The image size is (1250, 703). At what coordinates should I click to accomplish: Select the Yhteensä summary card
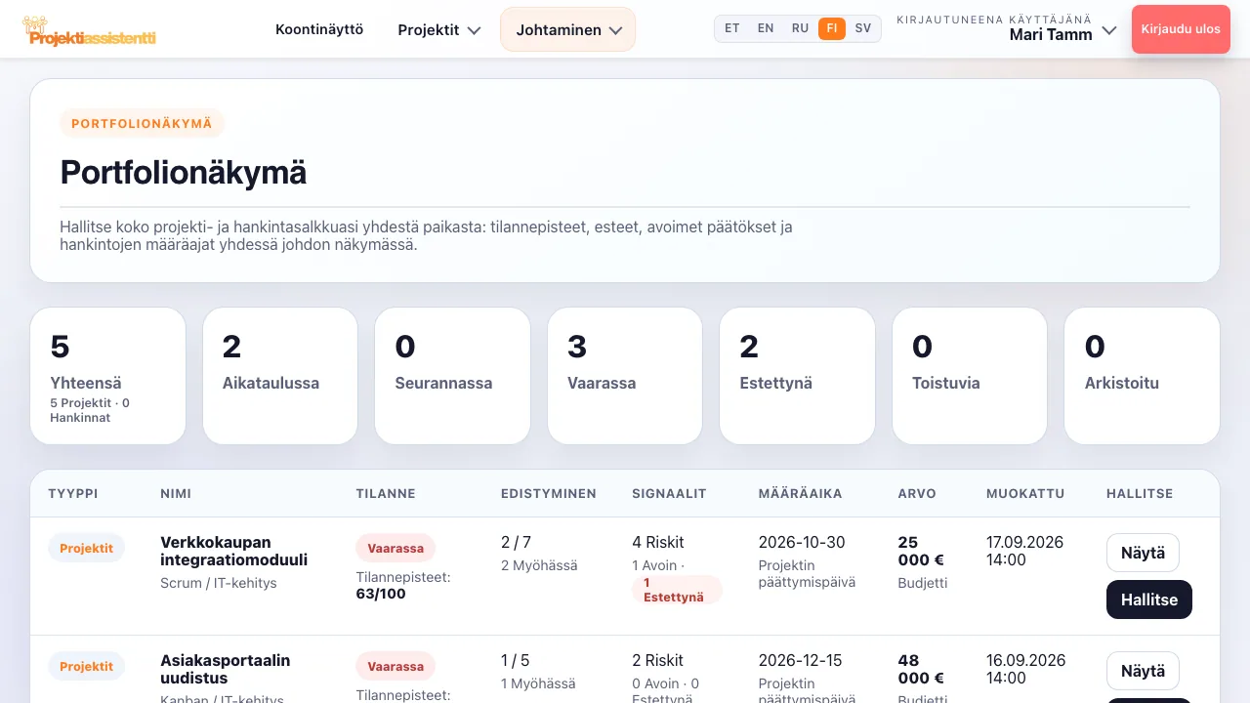[107, 376]
